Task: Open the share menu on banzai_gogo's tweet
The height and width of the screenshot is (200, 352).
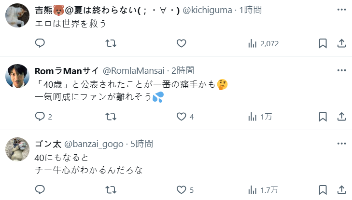Action: click(x=341, y=189)
